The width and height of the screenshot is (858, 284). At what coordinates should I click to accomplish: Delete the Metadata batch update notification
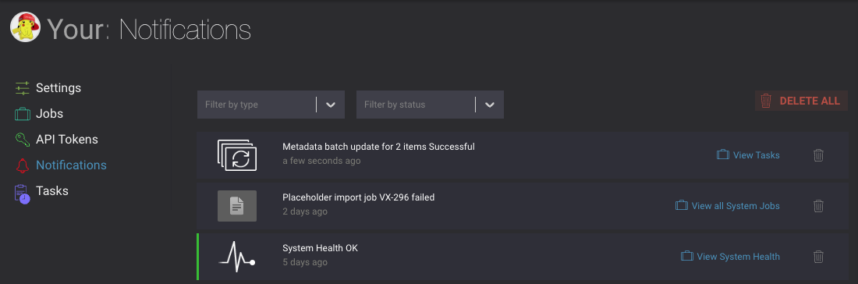818,155
